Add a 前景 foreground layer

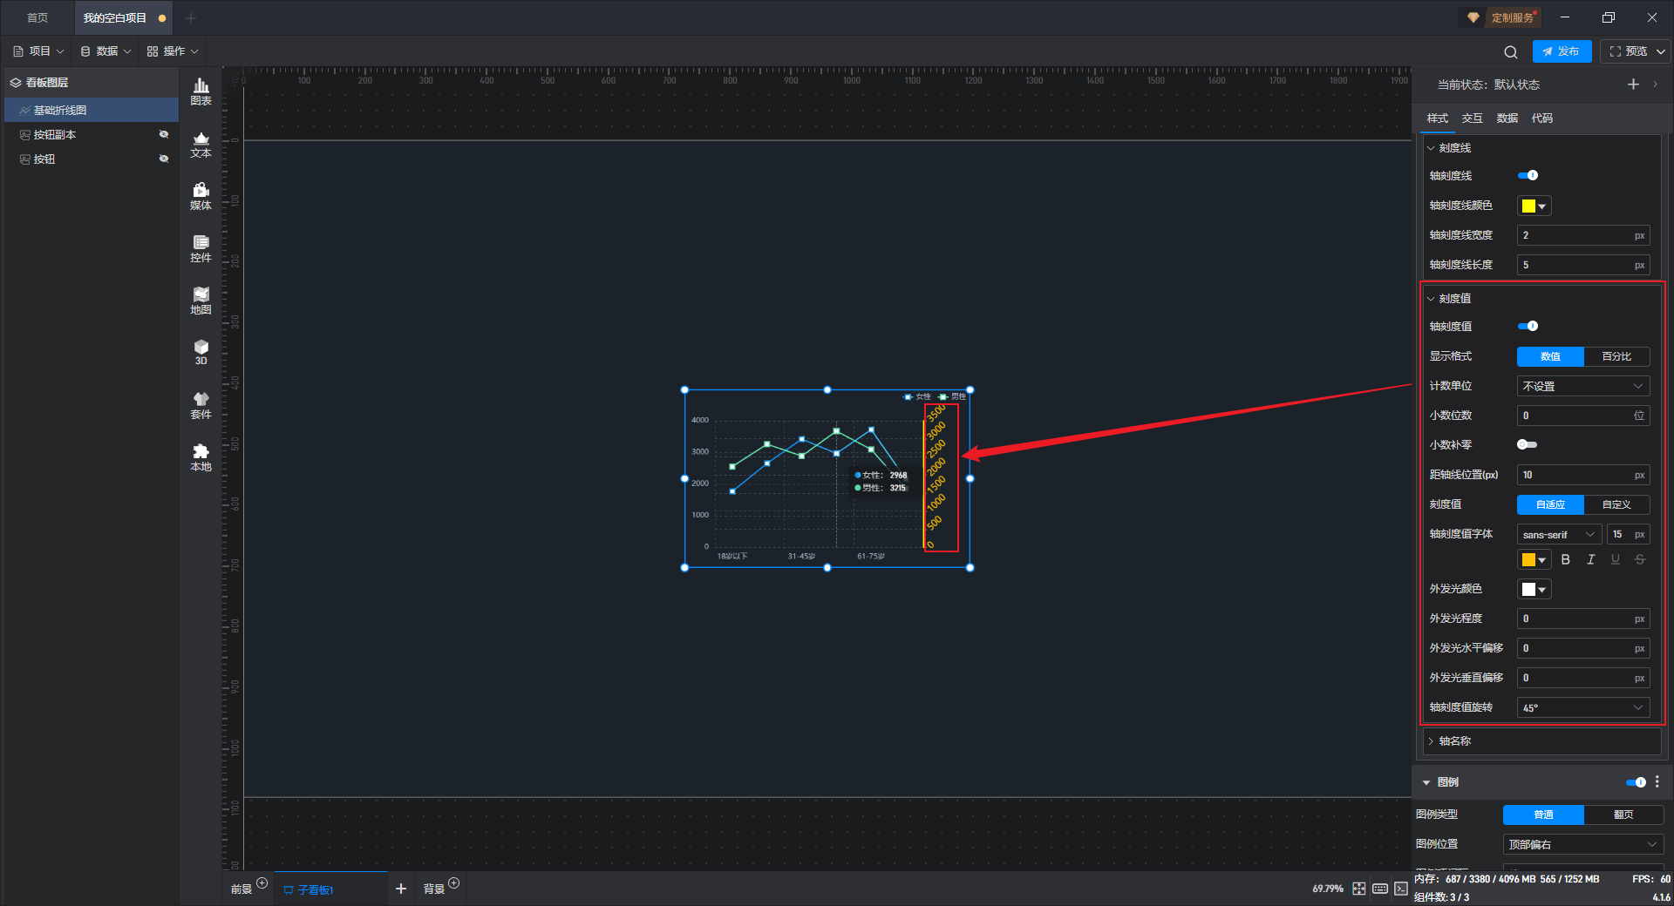tap(262, 883)
